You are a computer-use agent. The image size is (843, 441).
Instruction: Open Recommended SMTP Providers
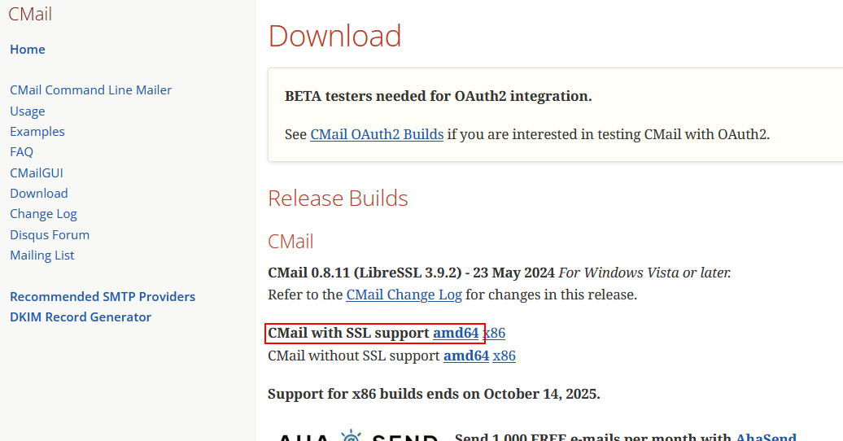tap(103, 297)
